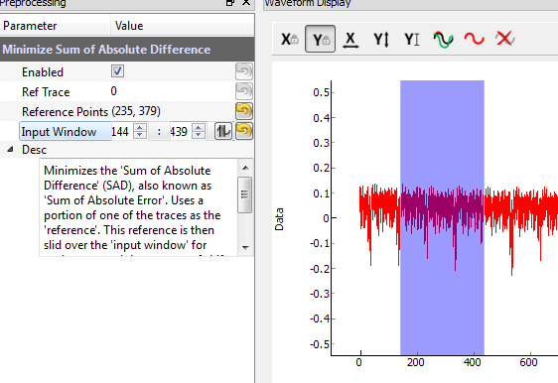
Task: Collapse the Desc expander arrow
Action: 11,150
